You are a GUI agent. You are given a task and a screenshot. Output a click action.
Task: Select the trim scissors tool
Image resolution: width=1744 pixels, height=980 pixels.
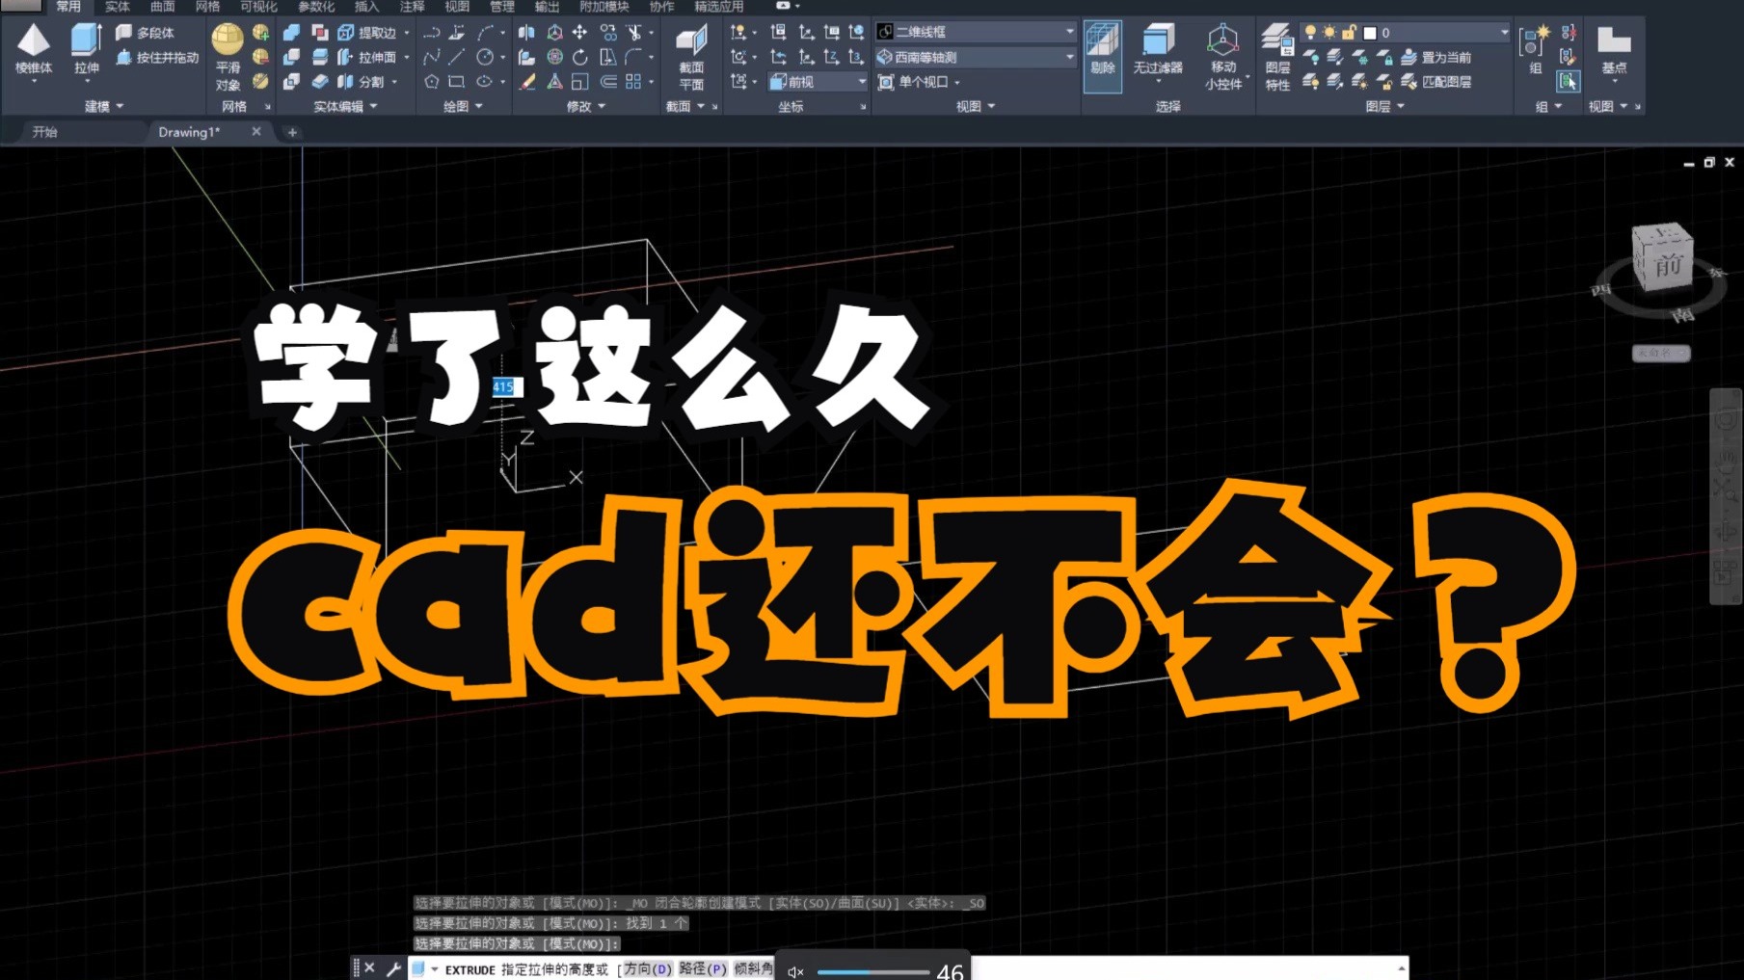tap(634, 33)
